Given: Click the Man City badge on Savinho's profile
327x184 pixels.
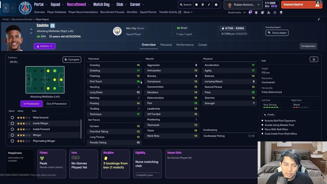Looking at the screenshot, I should (x=117, y=31).
